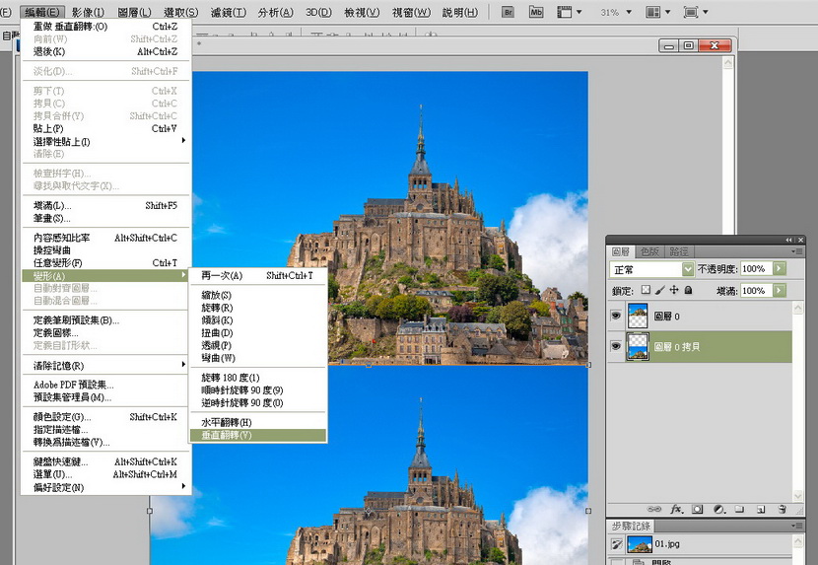Collapse the layers panel with double-arrow icon
The height and width of the screenshot is (565, 818).
[788, 240]
